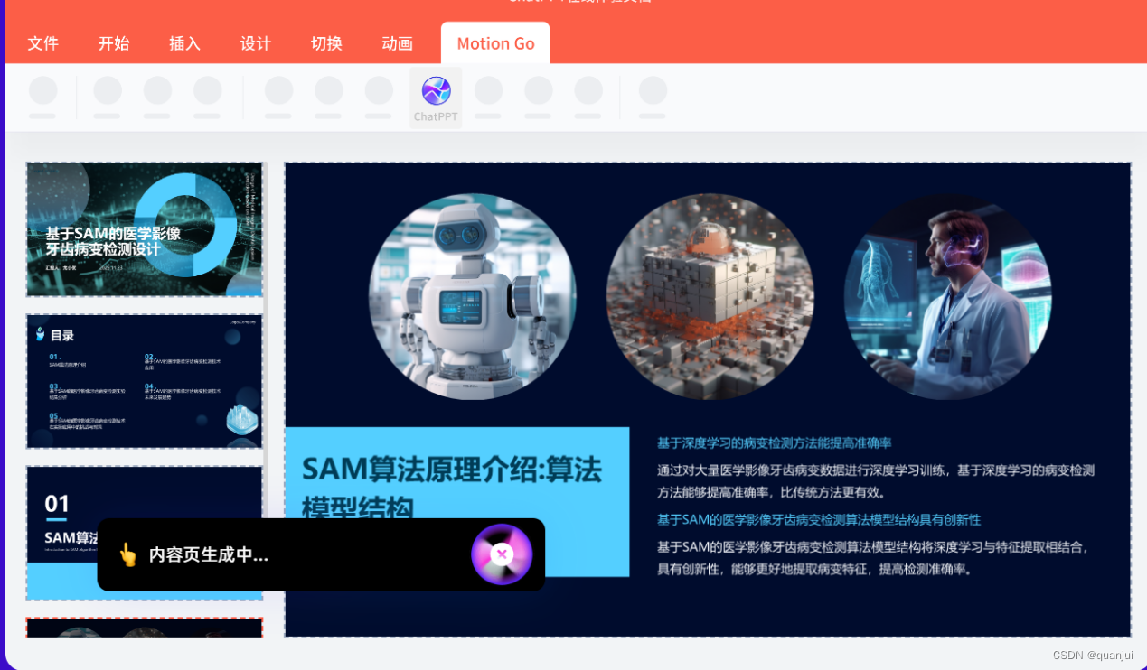The height and width of the screenshot is (670, 1147).
Task: Click heading 基于SAM的医学影像牙齿病变检测算法模型结构具有创新性
Action: tap(819, 520)
